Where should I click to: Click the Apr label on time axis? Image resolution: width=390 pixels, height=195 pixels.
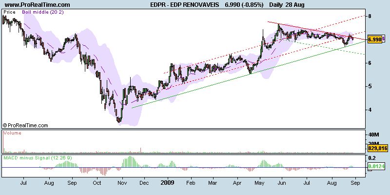tap(237, 183)
